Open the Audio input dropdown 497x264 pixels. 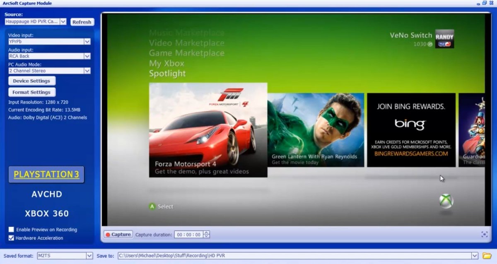coord(87,56)
